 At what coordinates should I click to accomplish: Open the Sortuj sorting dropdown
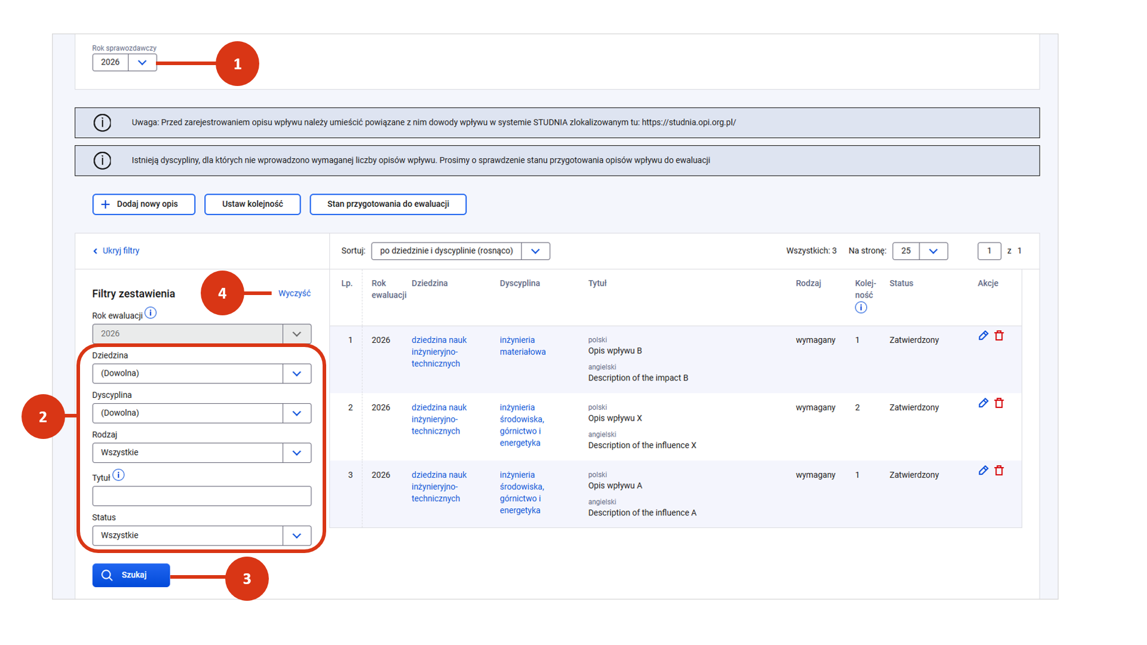535,251
